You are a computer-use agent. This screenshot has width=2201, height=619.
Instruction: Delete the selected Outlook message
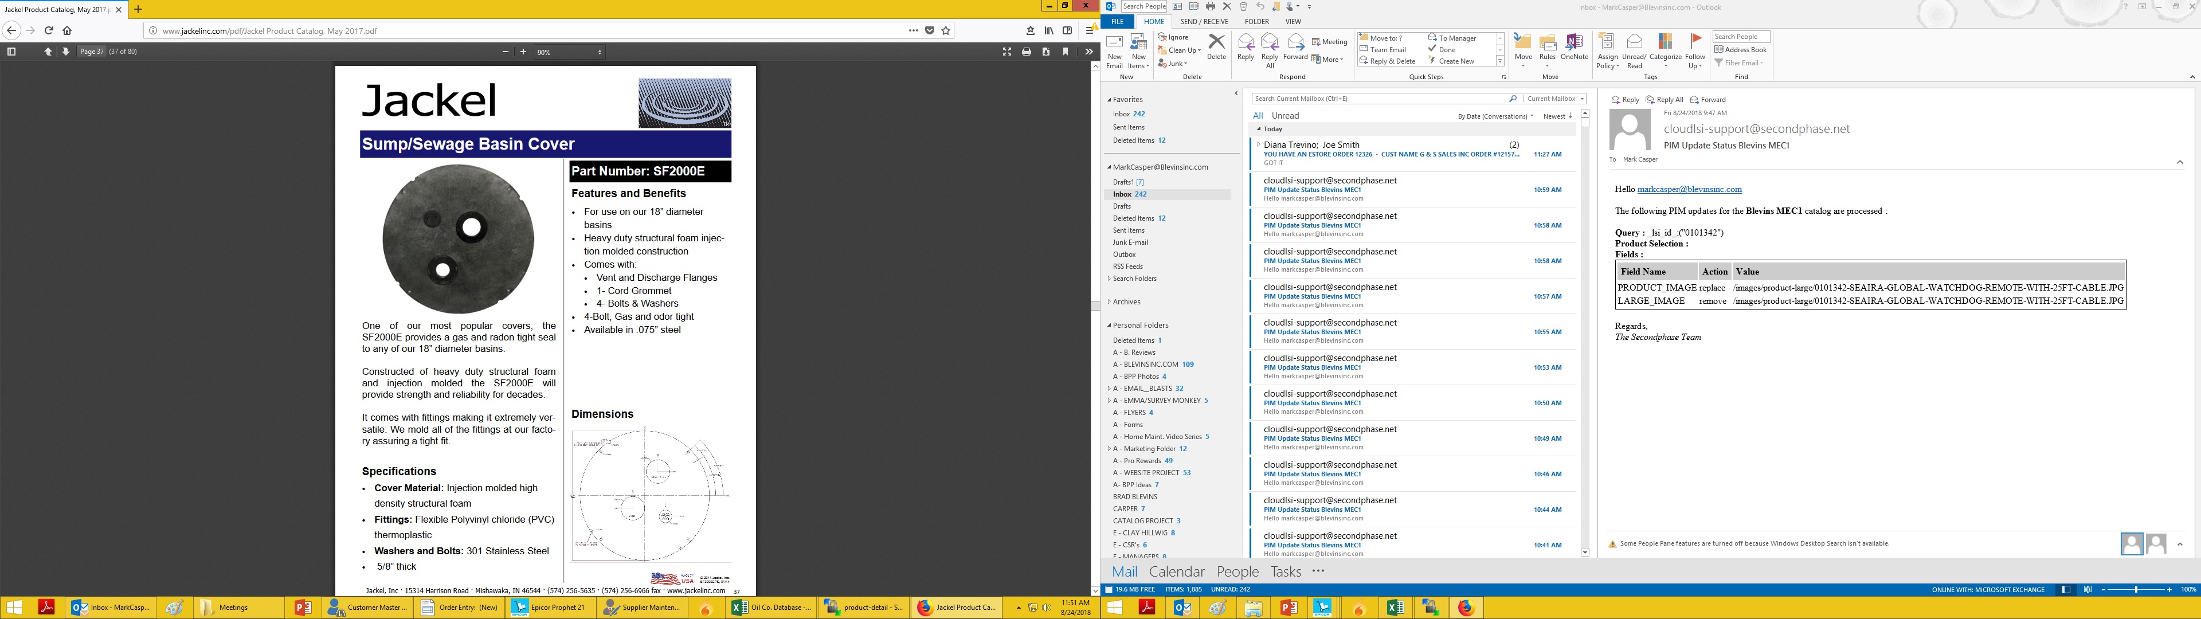coord(1217,47)
